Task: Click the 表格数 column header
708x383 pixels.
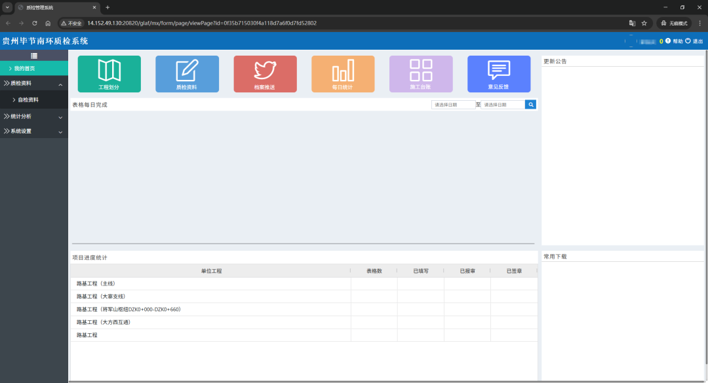Action: [x=374, y=270]
